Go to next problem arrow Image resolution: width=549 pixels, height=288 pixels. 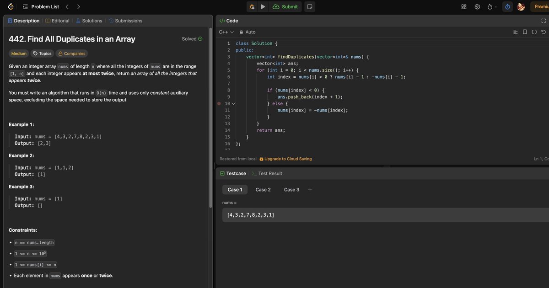79,7
